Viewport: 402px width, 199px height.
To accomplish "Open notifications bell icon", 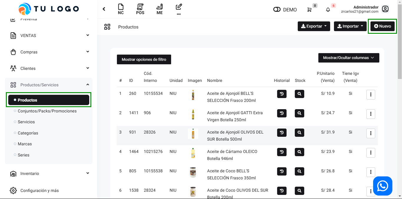I will (x=328, y=10).
